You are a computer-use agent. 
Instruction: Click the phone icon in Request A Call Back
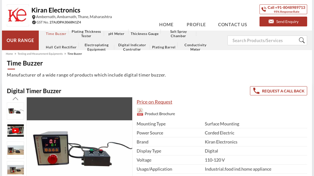pyautogui.click(x=256, y=91)
